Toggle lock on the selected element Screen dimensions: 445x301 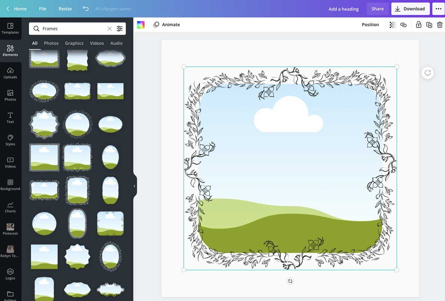pos(418,25)
